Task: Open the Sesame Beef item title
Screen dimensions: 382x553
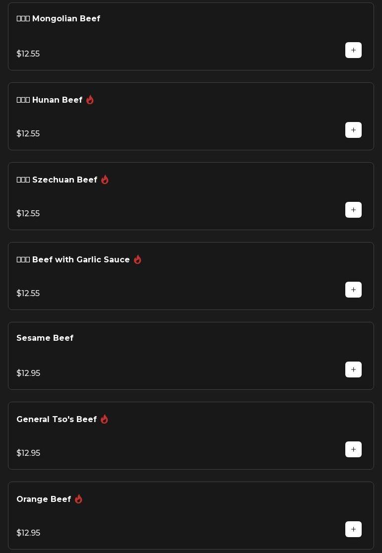Action: (x=45, y=338)
